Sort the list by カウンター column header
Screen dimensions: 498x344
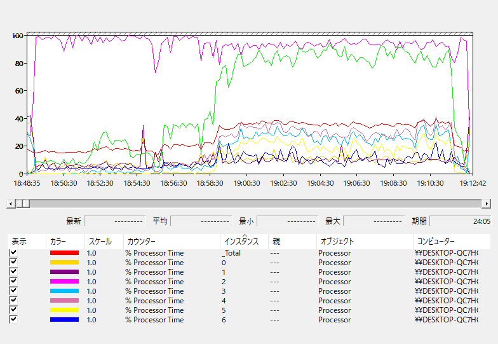pos(141,242)
